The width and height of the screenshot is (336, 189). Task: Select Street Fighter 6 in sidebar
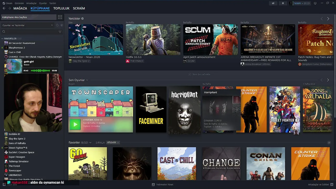click(x=18, y=148)
